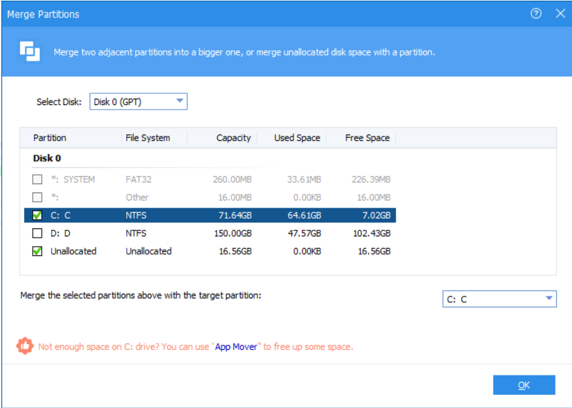Open the Select Disk dropdown
This screenshot has height=408, width=572.
click(139, 102)
